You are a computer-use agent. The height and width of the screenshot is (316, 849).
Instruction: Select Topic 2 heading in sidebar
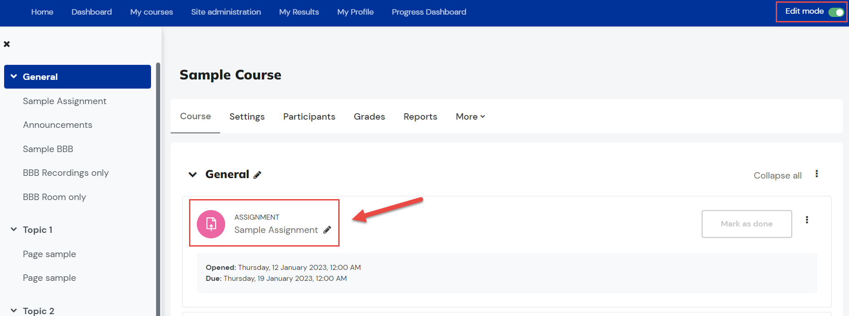[38, 311]
